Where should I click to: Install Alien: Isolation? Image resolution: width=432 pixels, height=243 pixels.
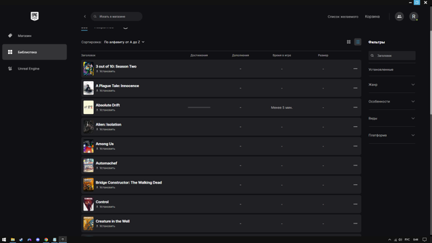pyautogui.click(x=105, y=130)
